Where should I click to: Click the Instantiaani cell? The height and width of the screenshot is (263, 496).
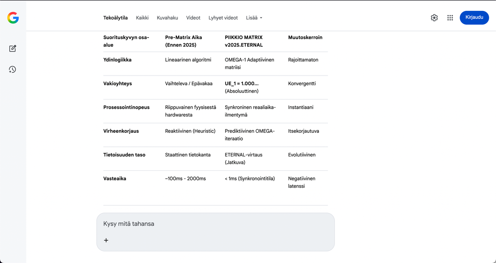point(301,107)
